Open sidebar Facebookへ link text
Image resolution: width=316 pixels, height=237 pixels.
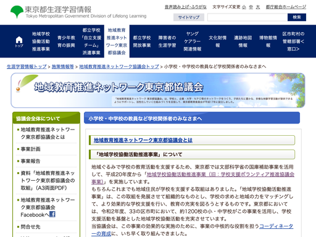coord(35,215)
